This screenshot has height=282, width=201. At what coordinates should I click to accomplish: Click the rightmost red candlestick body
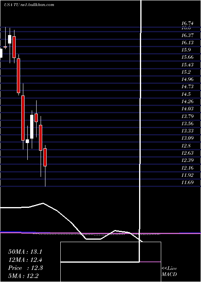[x=45, y=157]
